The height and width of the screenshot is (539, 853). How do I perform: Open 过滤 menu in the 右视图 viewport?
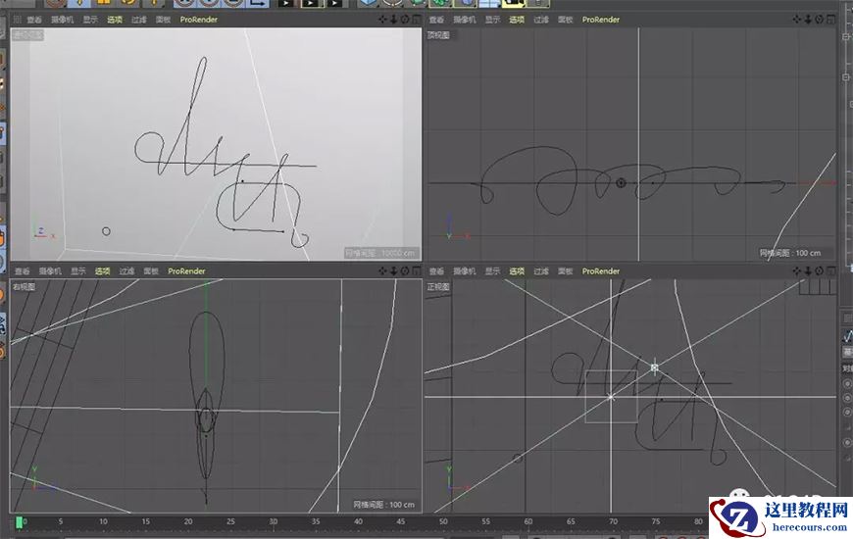click(127, 270)
